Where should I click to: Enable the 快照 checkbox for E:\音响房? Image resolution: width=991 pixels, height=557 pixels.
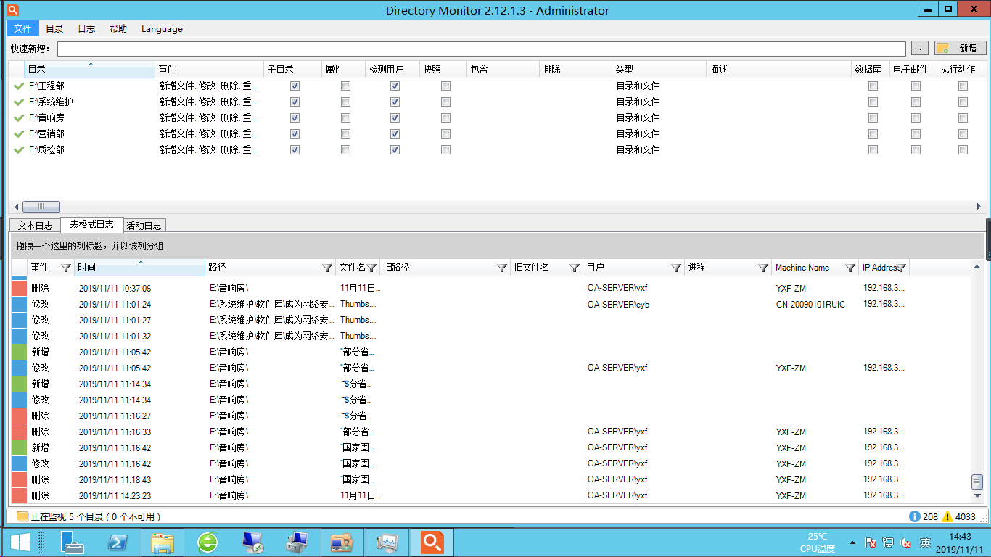(445, 117)
